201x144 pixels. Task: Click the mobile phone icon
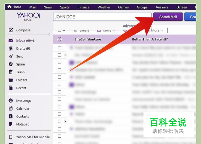[11, 137]
